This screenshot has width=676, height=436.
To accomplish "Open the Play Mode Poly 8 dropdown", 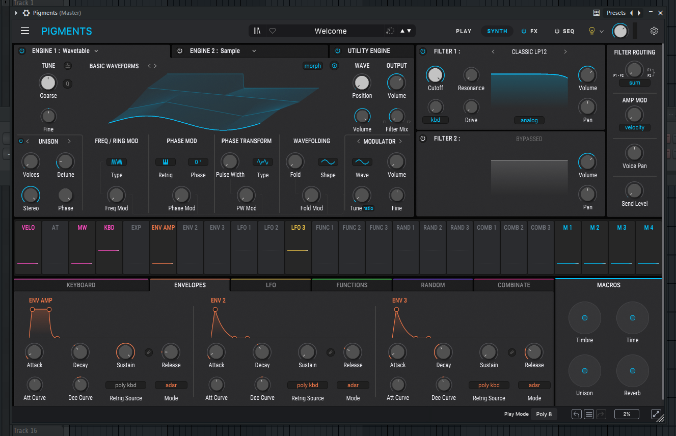I will coord(544,414).
